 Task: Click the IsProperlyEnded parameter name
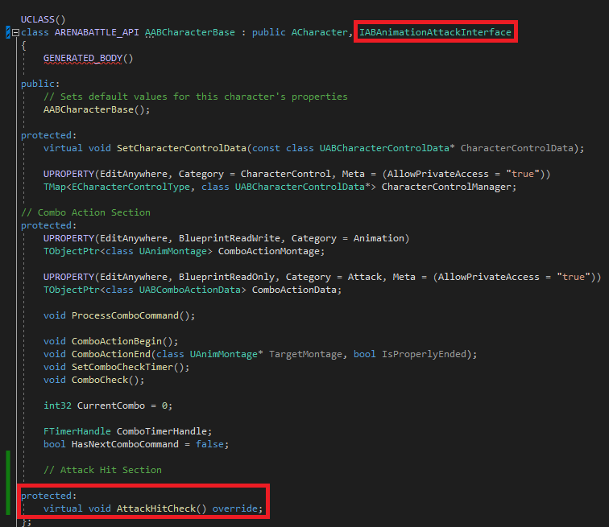(x=424, y=354)
